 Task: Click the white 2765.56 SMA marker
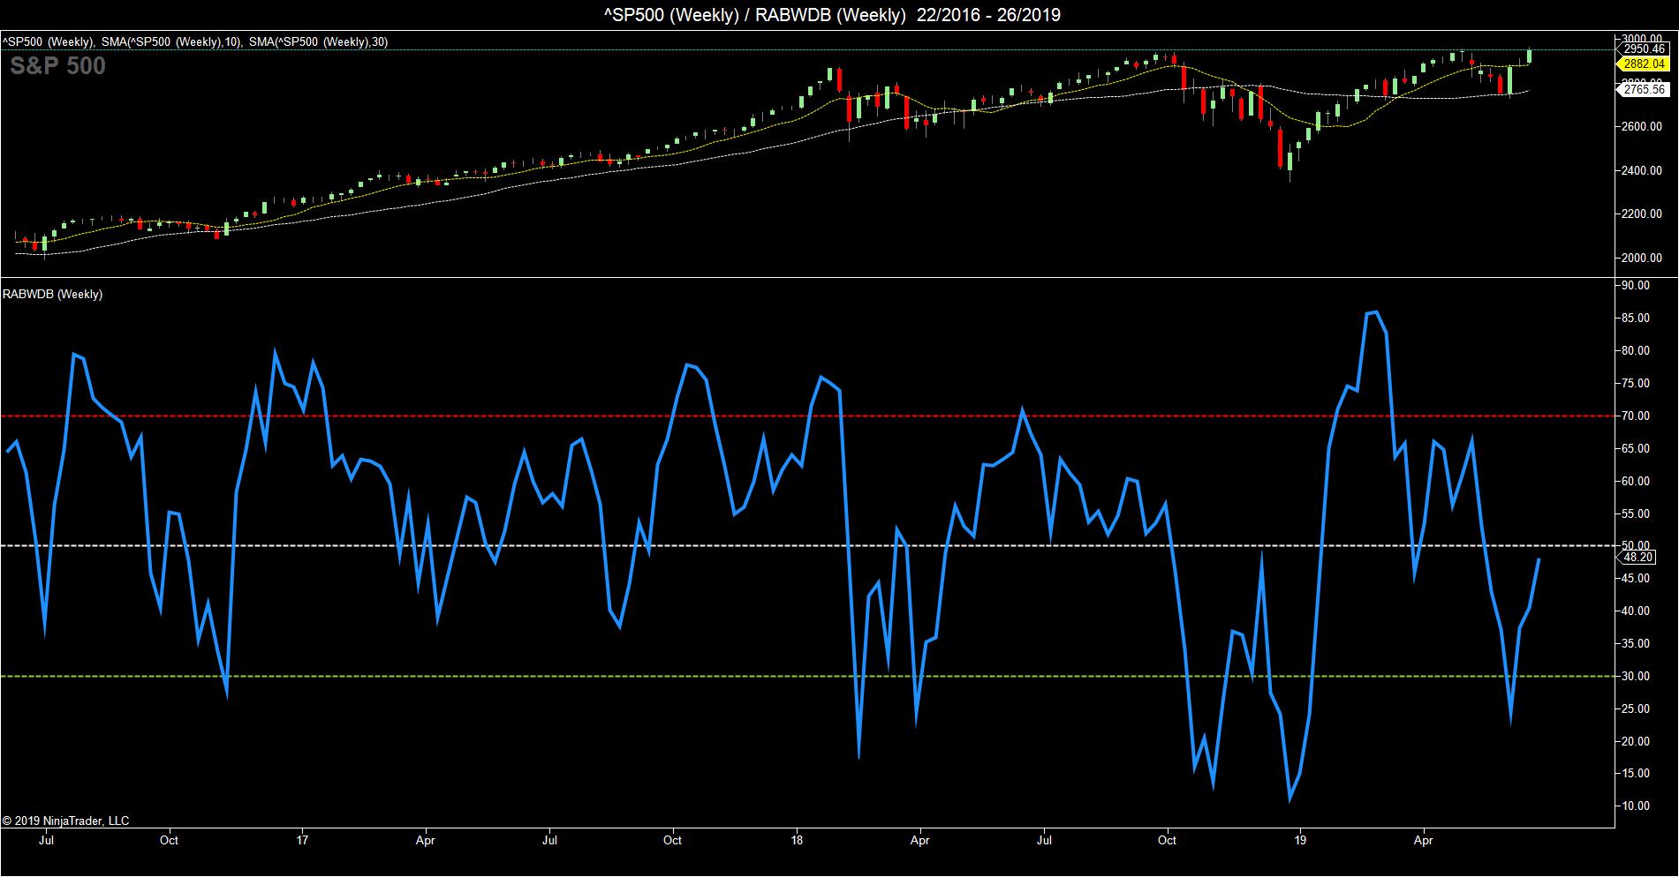(x=1644, y=89)
